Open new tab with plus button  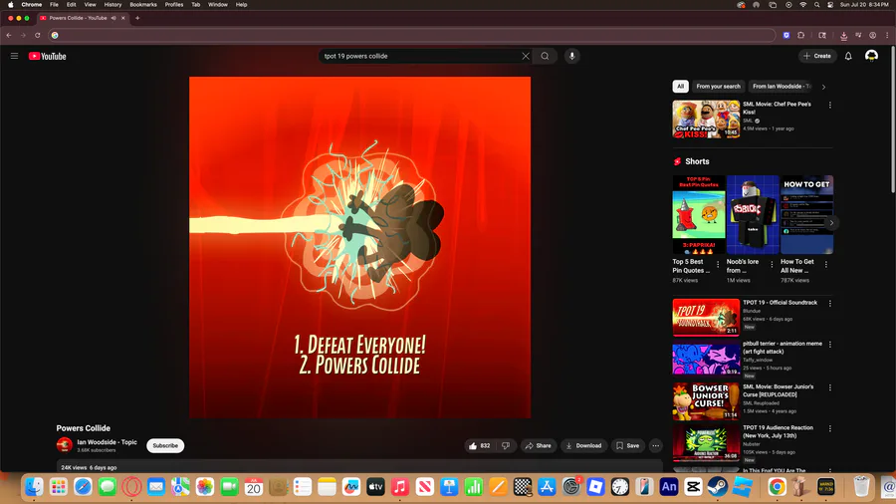(137, 18)
